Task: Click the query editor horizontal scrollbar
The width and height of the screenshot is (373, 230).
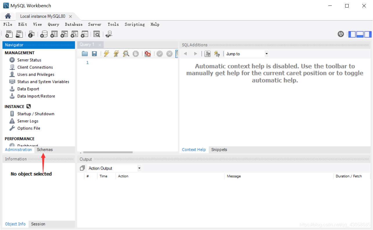Action: 108,152
